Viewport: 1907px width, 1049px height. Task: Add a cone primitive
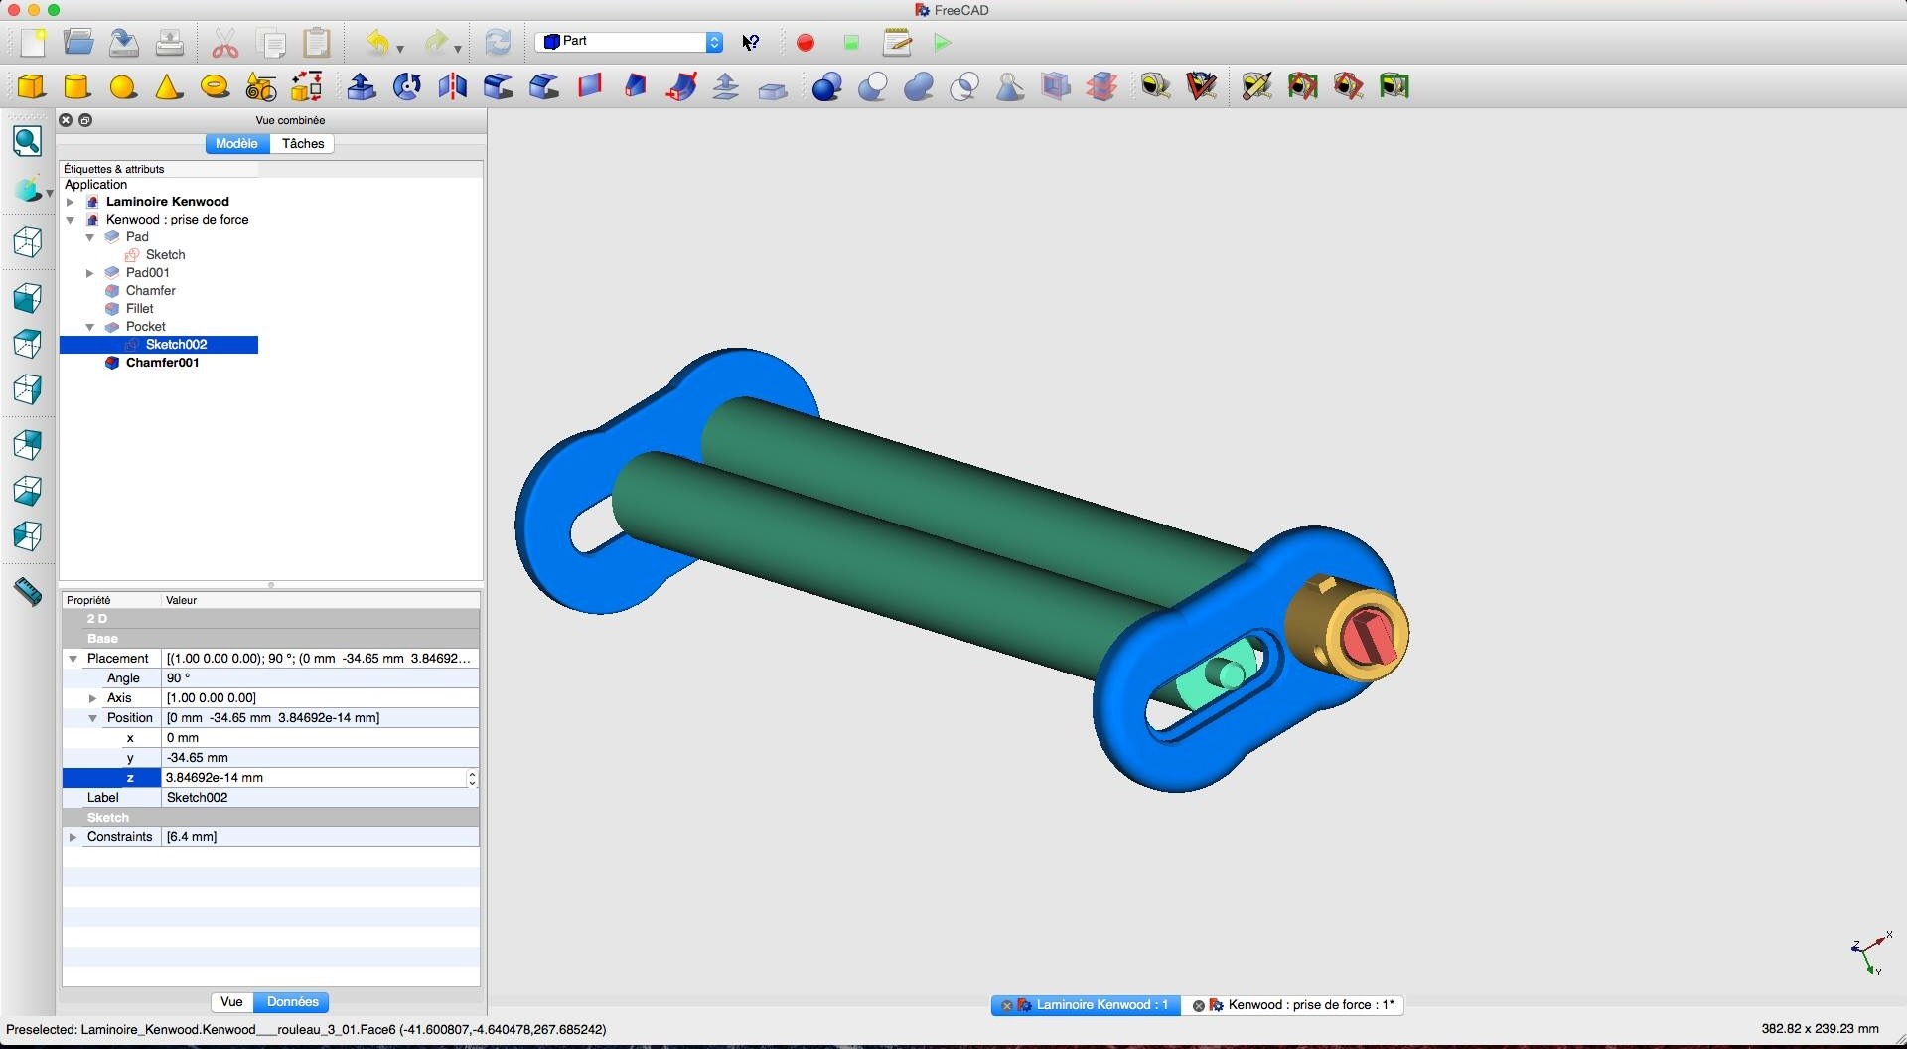pyautogui.click(x=169, y=86)
